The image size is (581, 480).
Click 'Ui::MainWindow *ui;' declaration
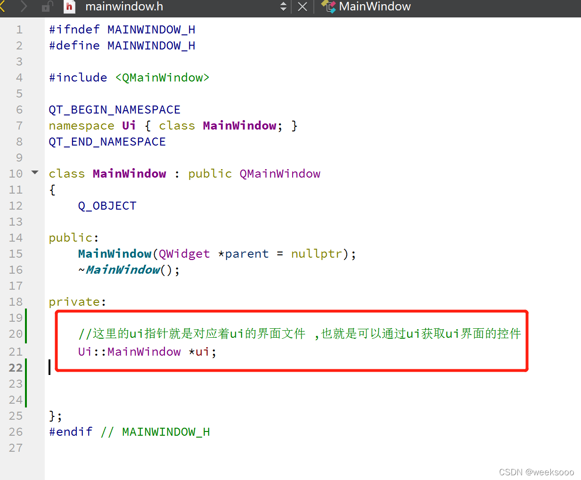tap(147, 352)
